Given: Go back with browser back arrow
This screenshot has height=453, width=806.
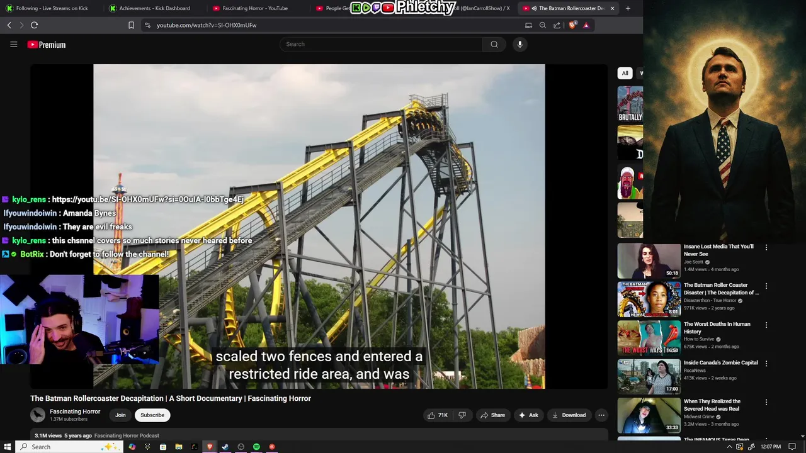Looking at the screenshot, I should point(9,25).
